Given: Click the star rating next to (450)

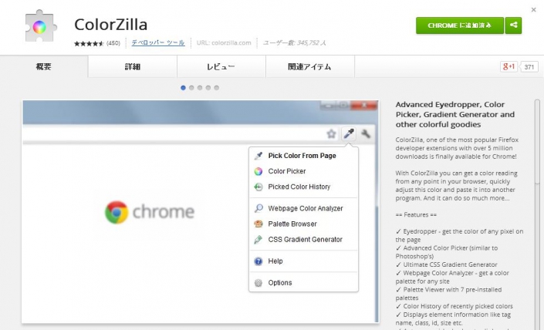Looking at the screenshot, I should point(89,43).
